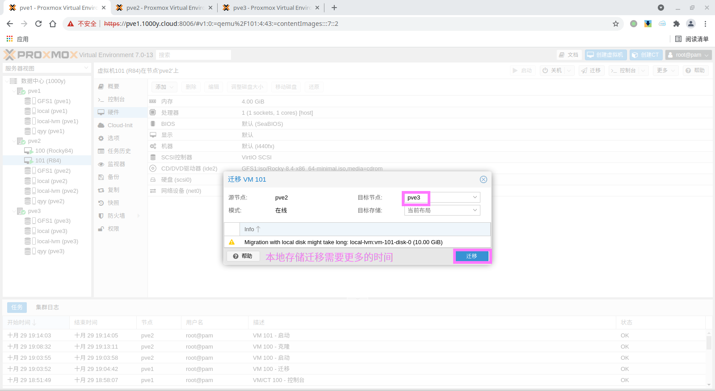Click the Chrome three-dot menu
Image resolution: width=715 pixels, height=391 pixels.
(x=705, y=24)
